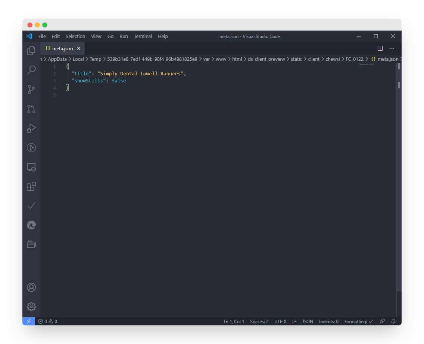Open the Testing panel
Screen dimensions: 424x344
pyautogui.click(x=31, y=205)
